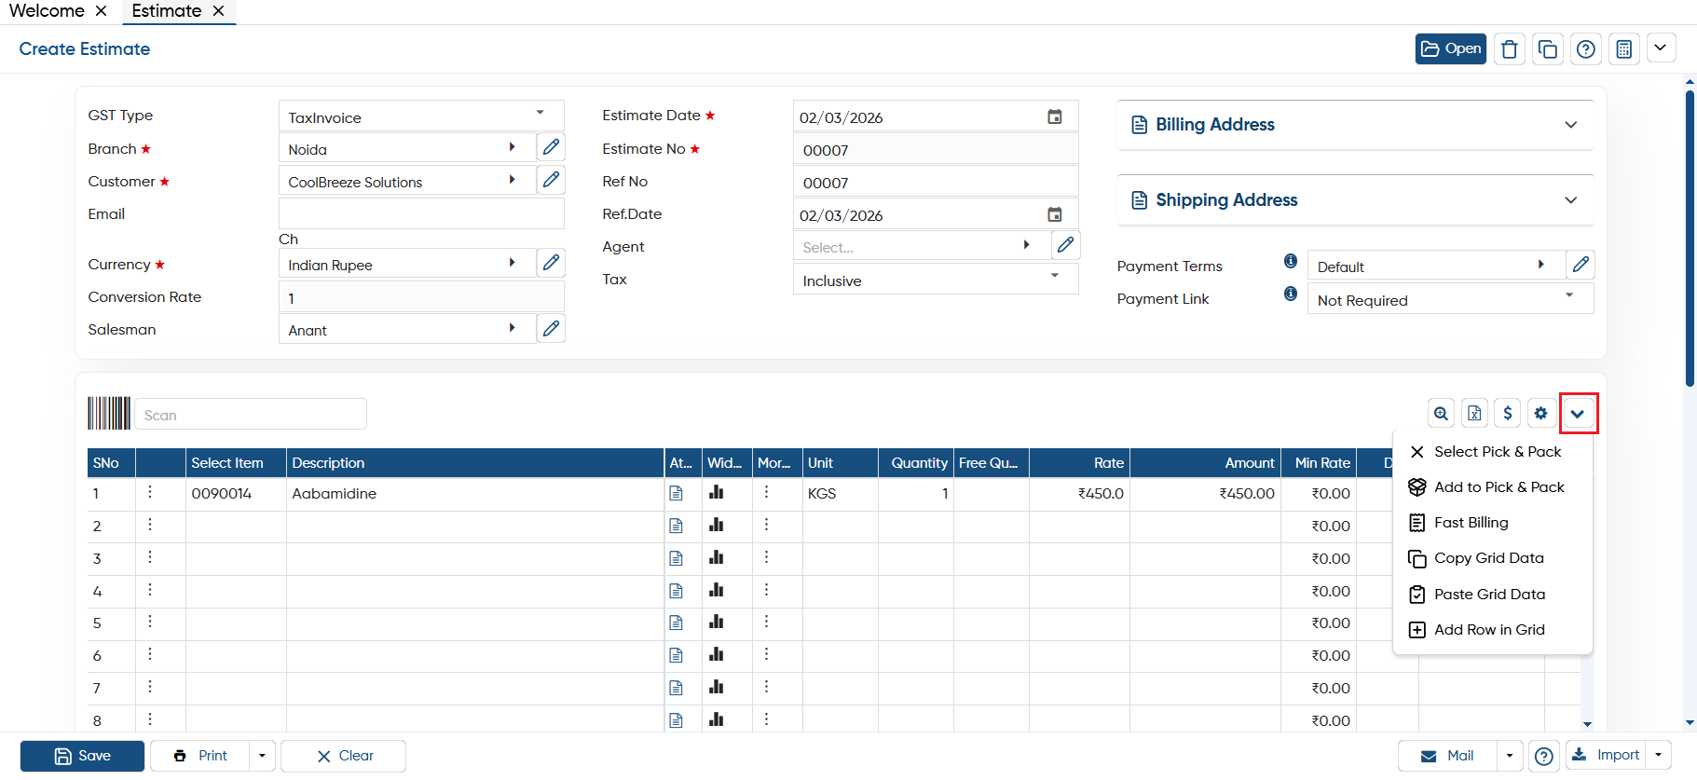The image size is (1697, 780).
Task: Open grid settings gear icon
Action: coord(1541,414)
